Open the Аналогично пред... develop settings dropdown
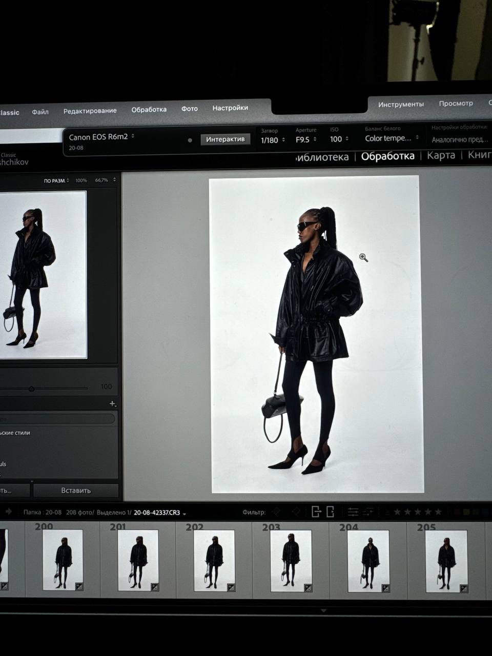492x656 pixels. pyautogui.click(x=460, y=139)
